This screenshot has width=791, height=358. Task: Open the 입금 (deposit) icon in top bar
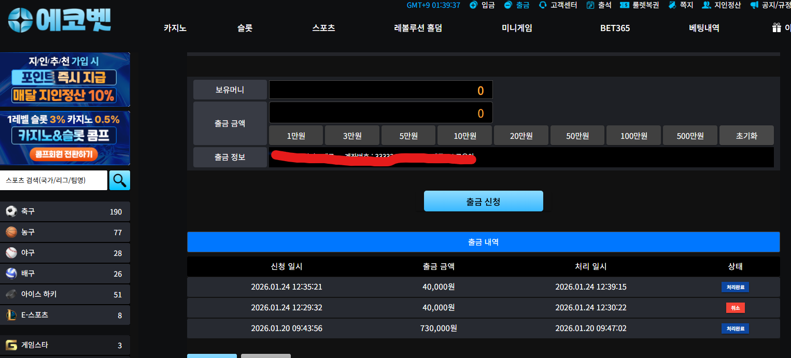coord(482,5)
